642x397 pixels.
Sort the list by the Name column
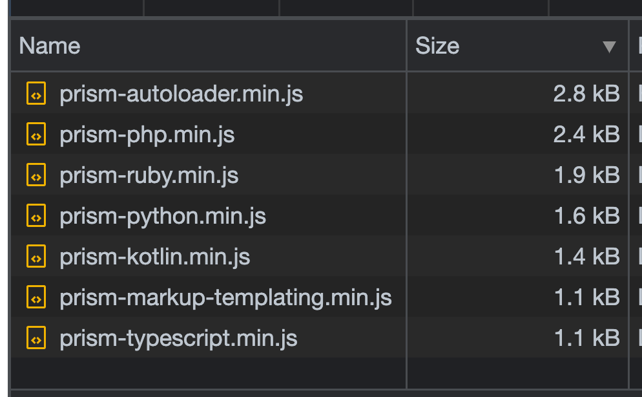coord(50,45)
